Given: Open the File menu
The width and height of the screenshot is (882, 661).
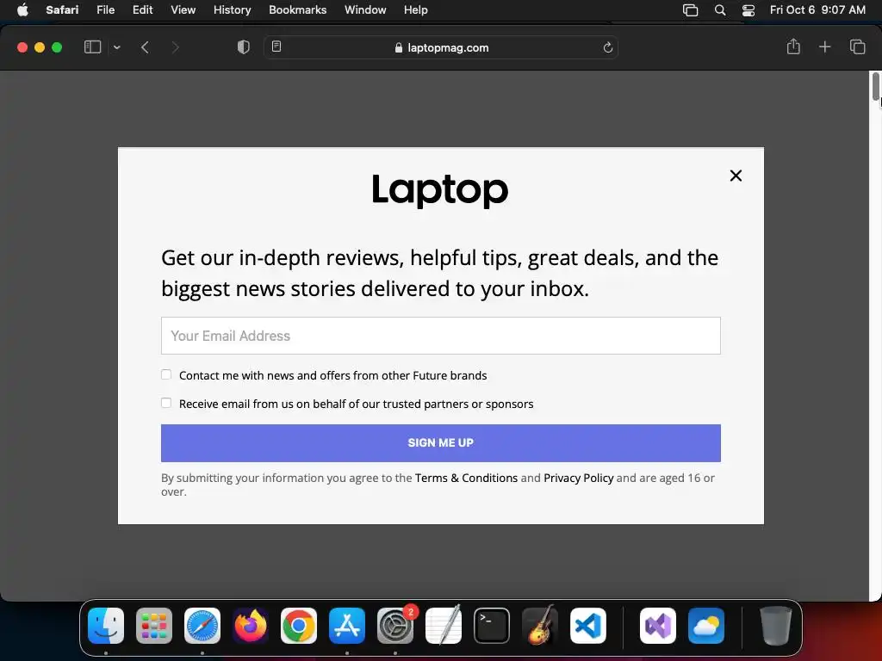Looking at the screenshot, I should pos(105,9).
